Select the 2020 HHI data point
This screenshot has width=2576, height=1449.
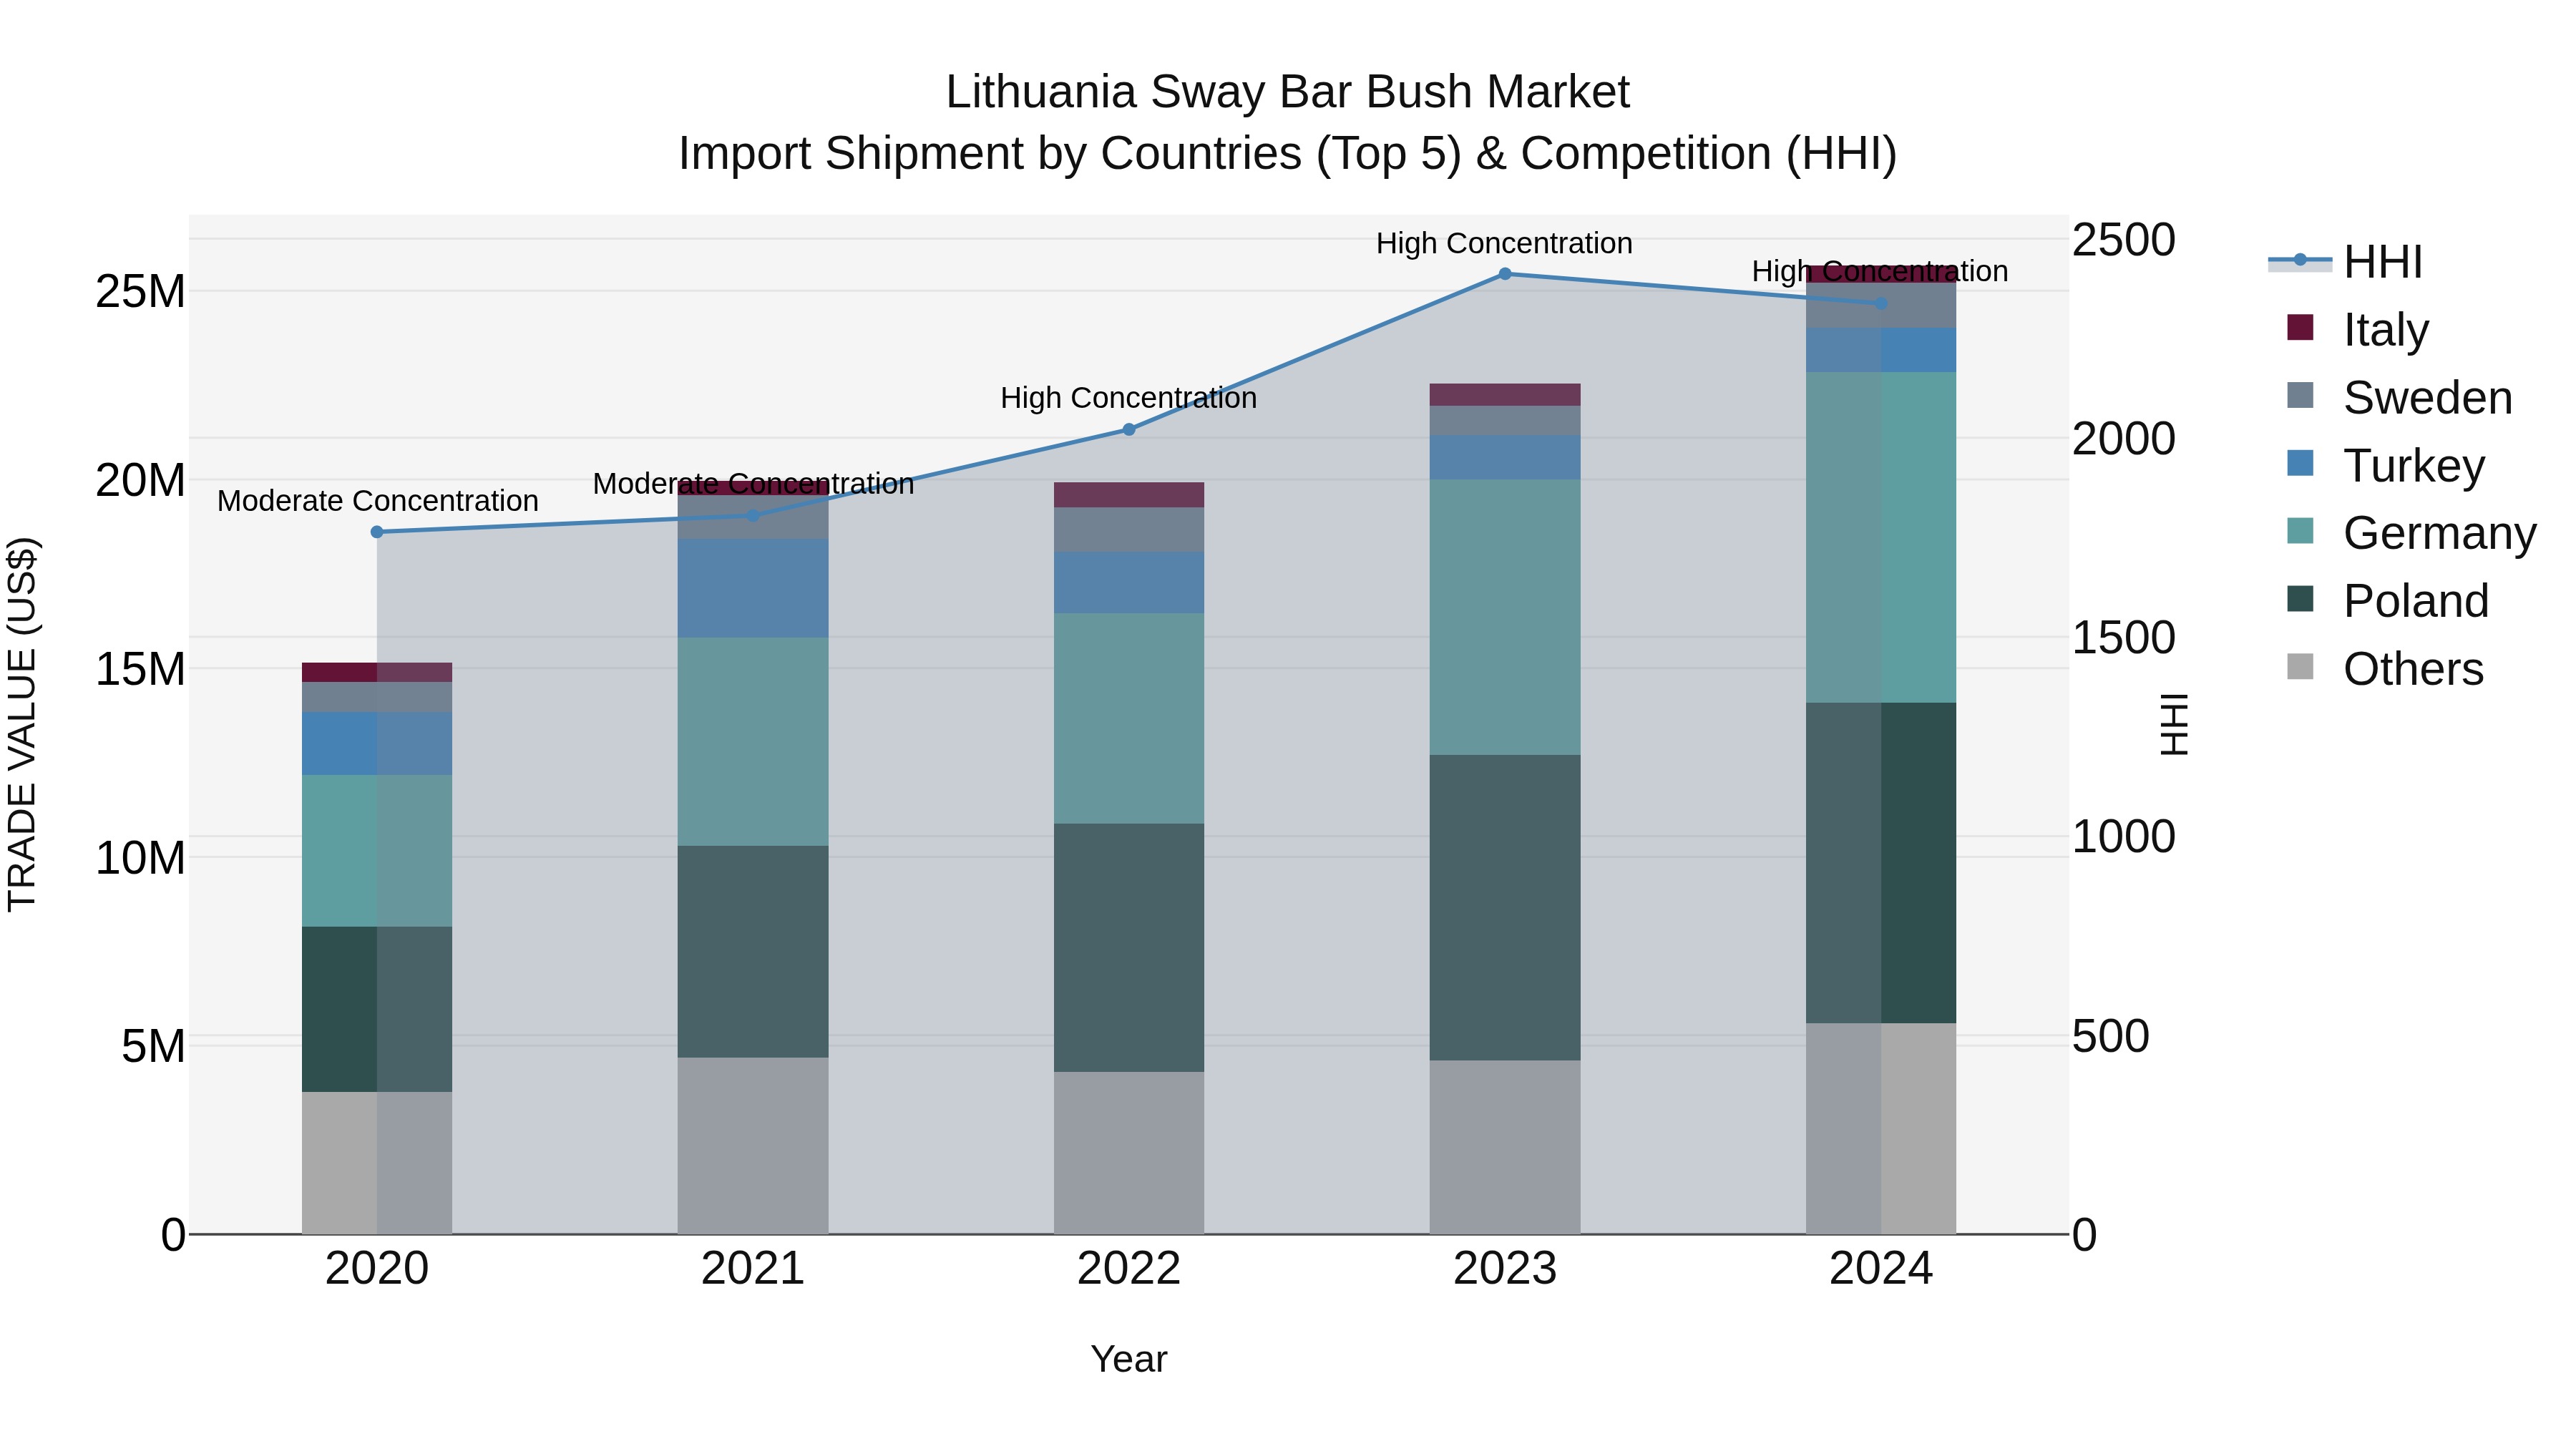377,532
